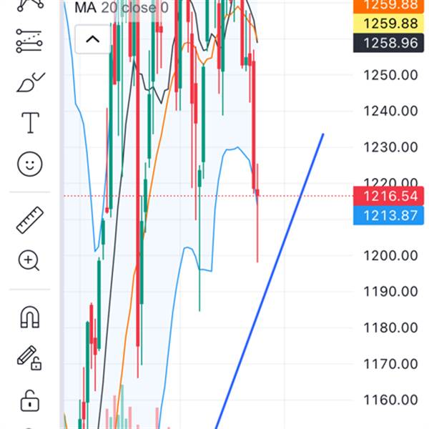Select the Brush drawing tool

point(31,82)
